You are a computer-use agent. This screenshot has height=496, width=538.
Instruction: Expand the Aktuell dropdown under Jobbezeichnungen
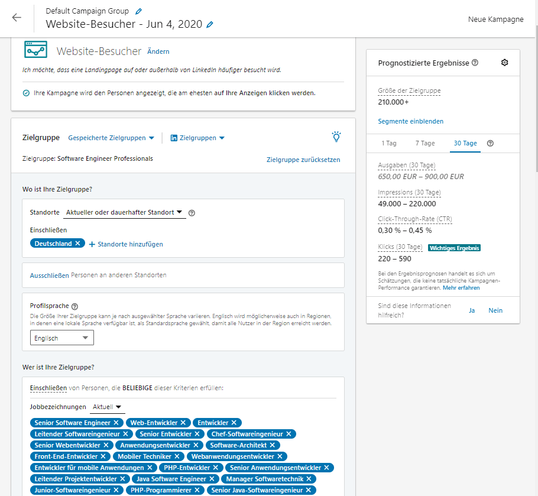tap(106, 407)
